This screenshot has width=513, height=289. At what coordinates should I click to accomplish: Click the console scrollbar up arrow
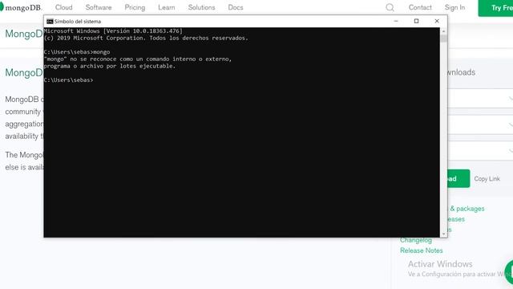pyautogui.click(x=443, y=31)
